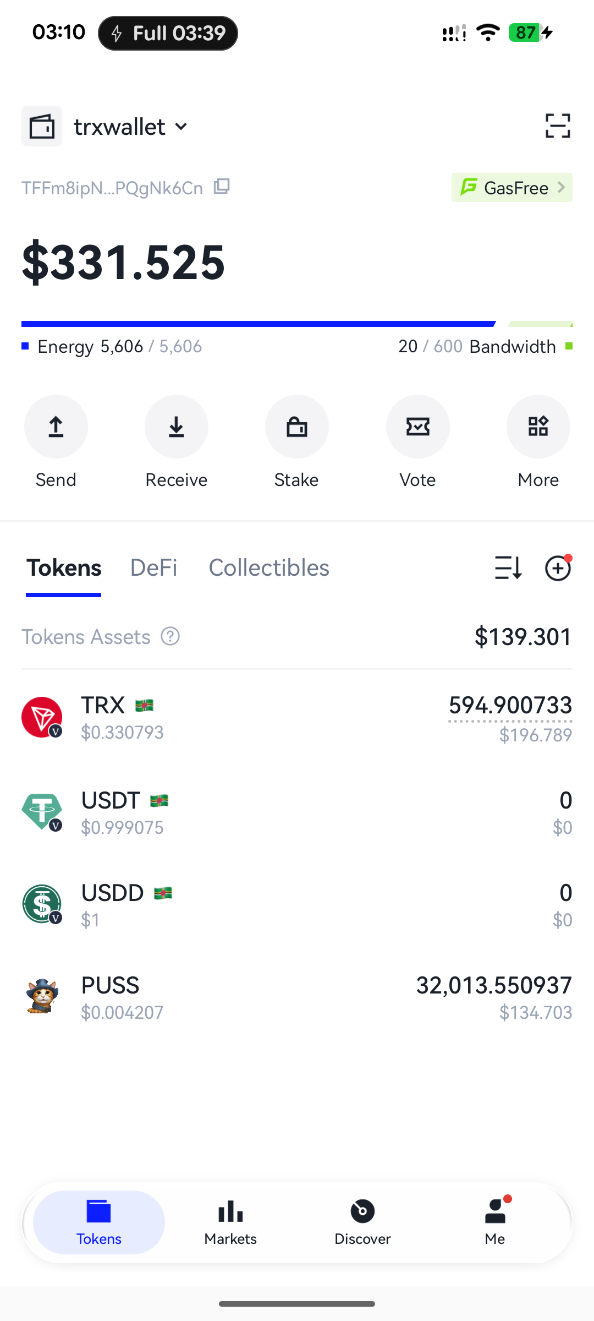Open the Discover bottom tab
The width and height of the screenshot is (594, 1321).
tap(362, 1222)
